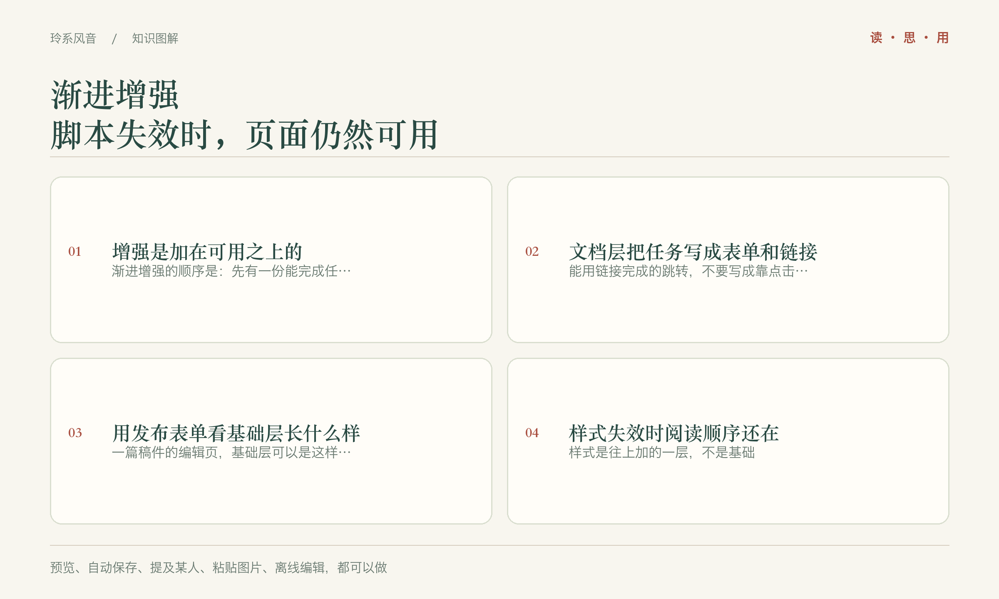The image size is (999, 599).
Task: Click the 渐进增强 title heading
Action: pyautogui.click(x=114, y=95)
